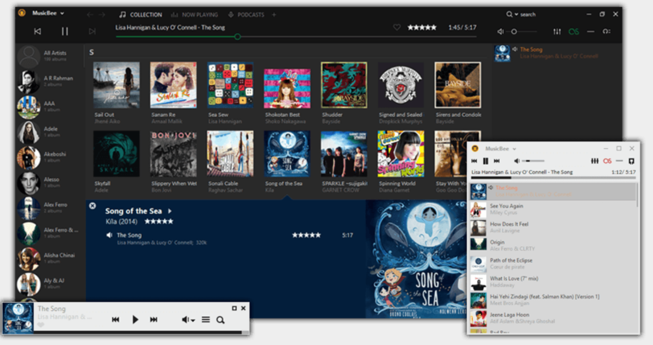Switch to the Now Playing tab

(194, 15)
